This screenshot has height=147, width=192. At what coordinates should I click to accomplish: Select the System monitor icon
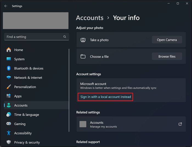coord(9,59)
